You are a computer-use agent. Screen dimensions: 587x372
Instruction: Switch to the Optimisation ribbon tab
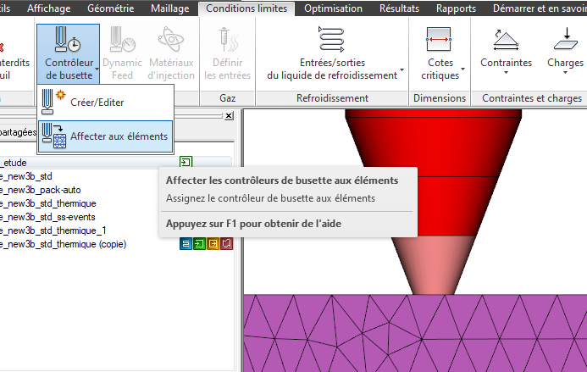pyautogui.click(x=333, y=9)
